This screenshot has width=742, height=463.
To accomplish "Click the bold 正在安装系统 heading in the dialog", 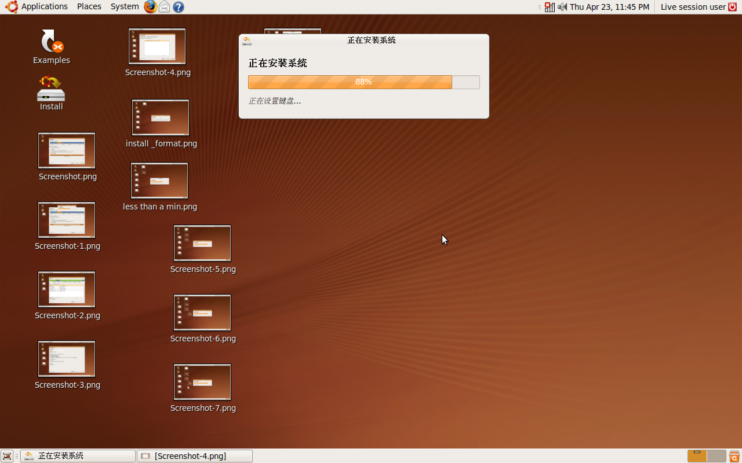I will click(x=278, y=63).
